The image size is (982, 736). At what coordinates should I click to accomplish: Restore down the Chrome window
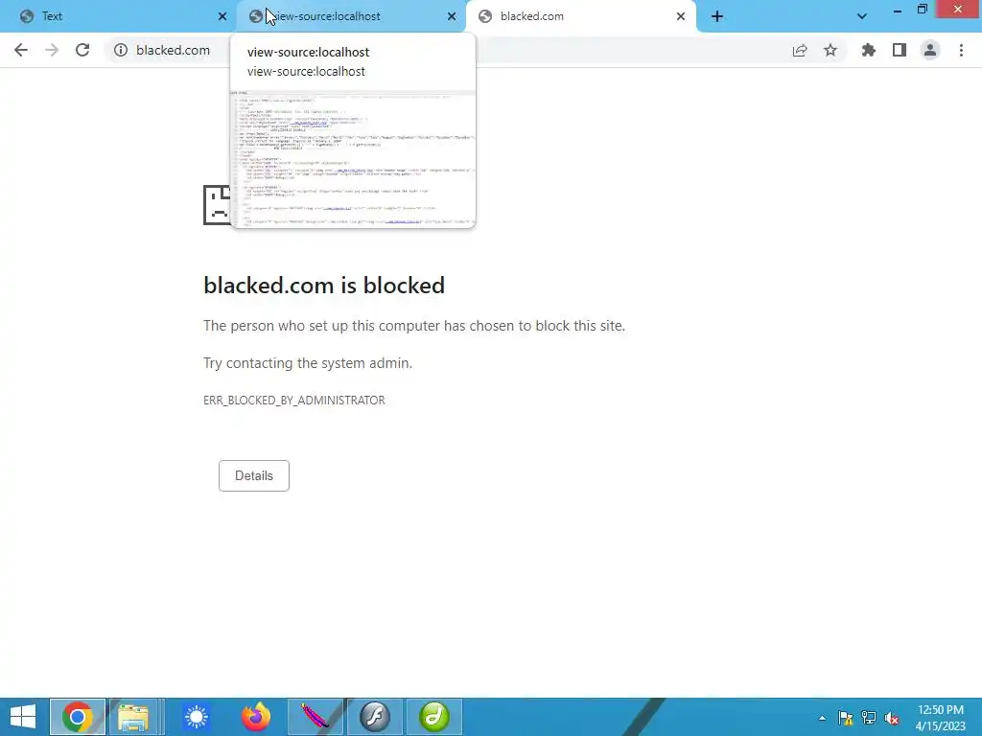(923, 10)
